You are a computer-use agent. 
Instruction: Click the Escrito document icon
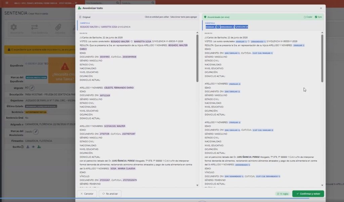tap(23, 147)
